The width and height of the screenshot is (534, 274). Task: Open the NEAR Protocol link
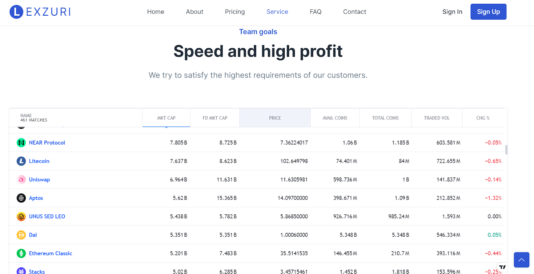point(47,142)
